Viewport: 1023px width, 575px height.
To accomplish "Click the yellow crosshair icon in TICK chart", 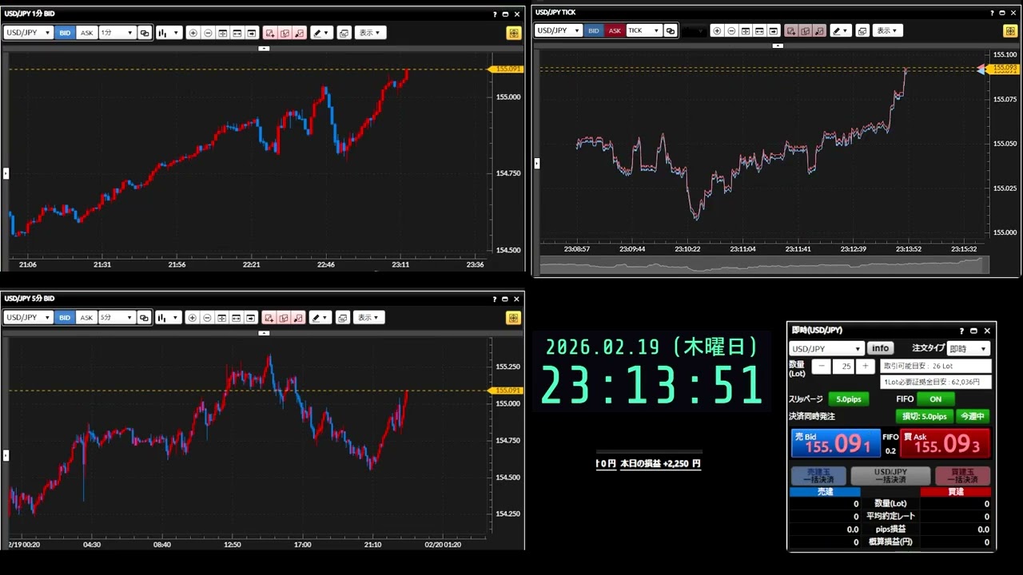I will click(x=1010, y=30).
